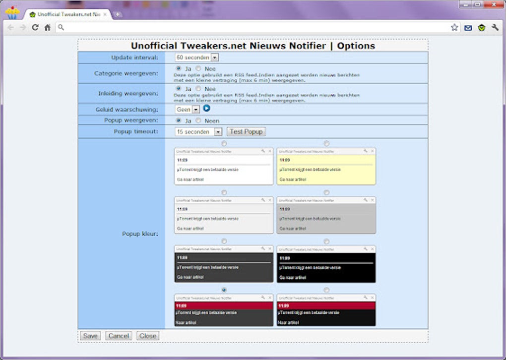This screenshot has height=360, width=506.
Task: Open the Chrome wrench settings icon
Action: (495, 28)
